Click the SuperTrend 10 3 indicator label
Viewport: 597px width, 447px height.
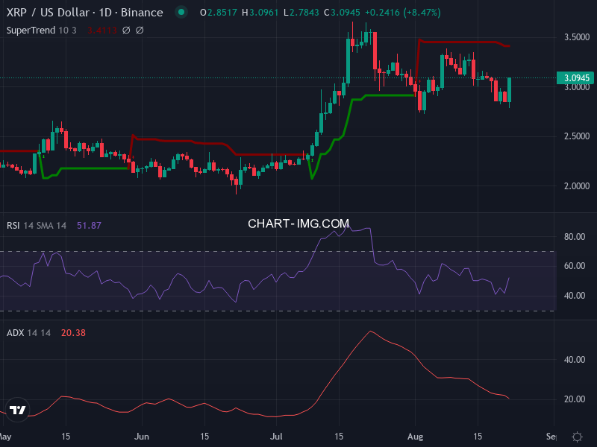click(x=42, y=31)
